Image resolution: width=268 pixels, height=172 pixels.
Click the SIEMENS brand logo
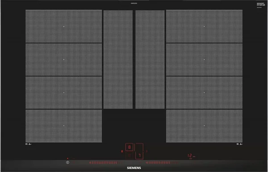pyautogui.click(x=134, y=168)
